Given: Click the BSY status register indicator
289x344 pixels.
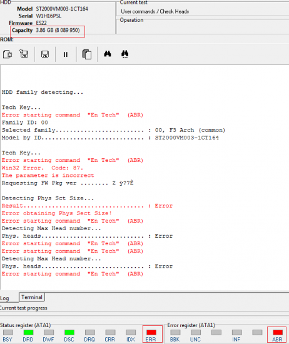Looking at the screenshot, I should click(8, 333).
